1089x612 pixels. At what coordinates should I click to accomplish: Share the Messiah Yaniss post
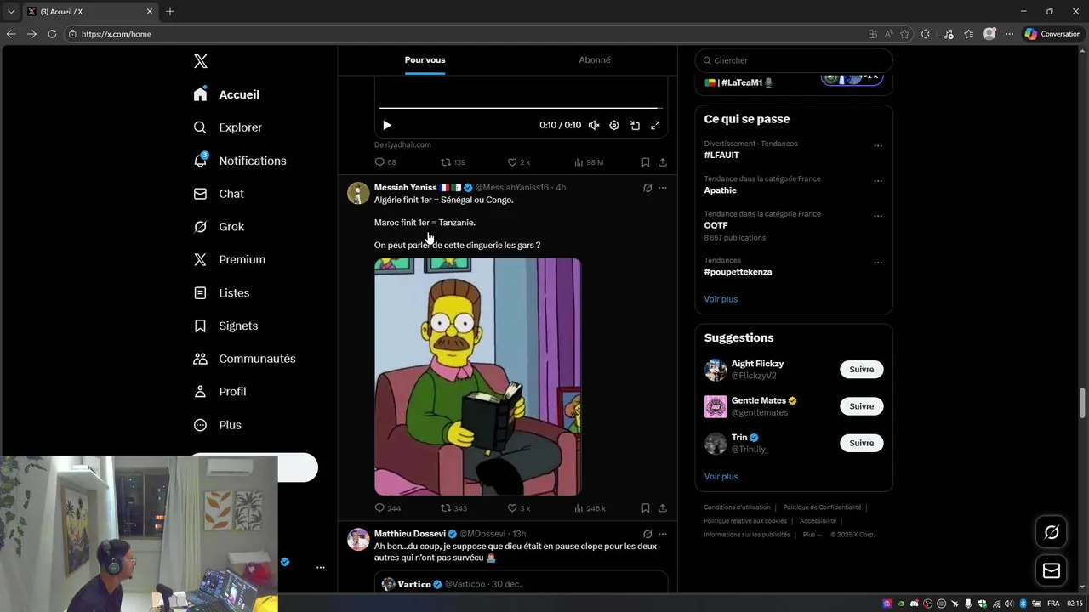(x=663, y=508)
